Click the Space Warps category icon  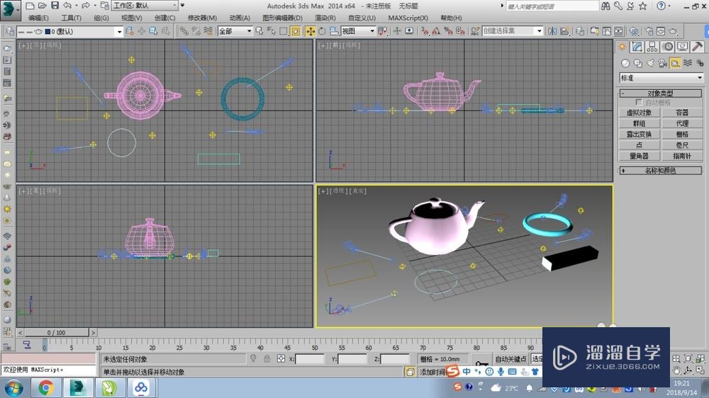688,63
